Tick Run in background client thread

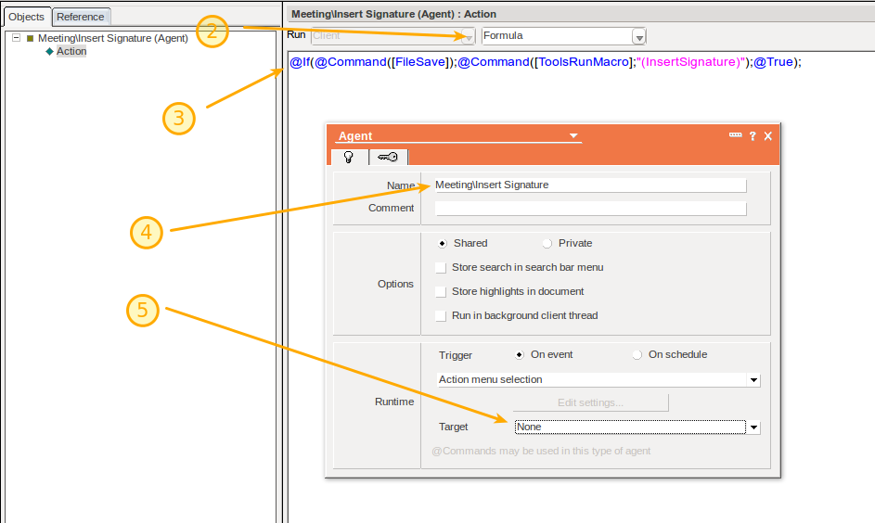pos(441,316)
